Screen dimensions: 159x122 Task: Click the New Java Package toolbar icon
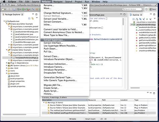click(x=37, y=9)
